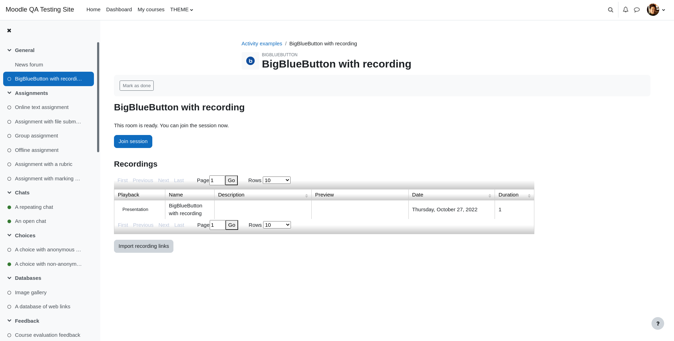Screen dimensions: 674x341
Task: Collapse the Chats section
Action: click(9, 193)
